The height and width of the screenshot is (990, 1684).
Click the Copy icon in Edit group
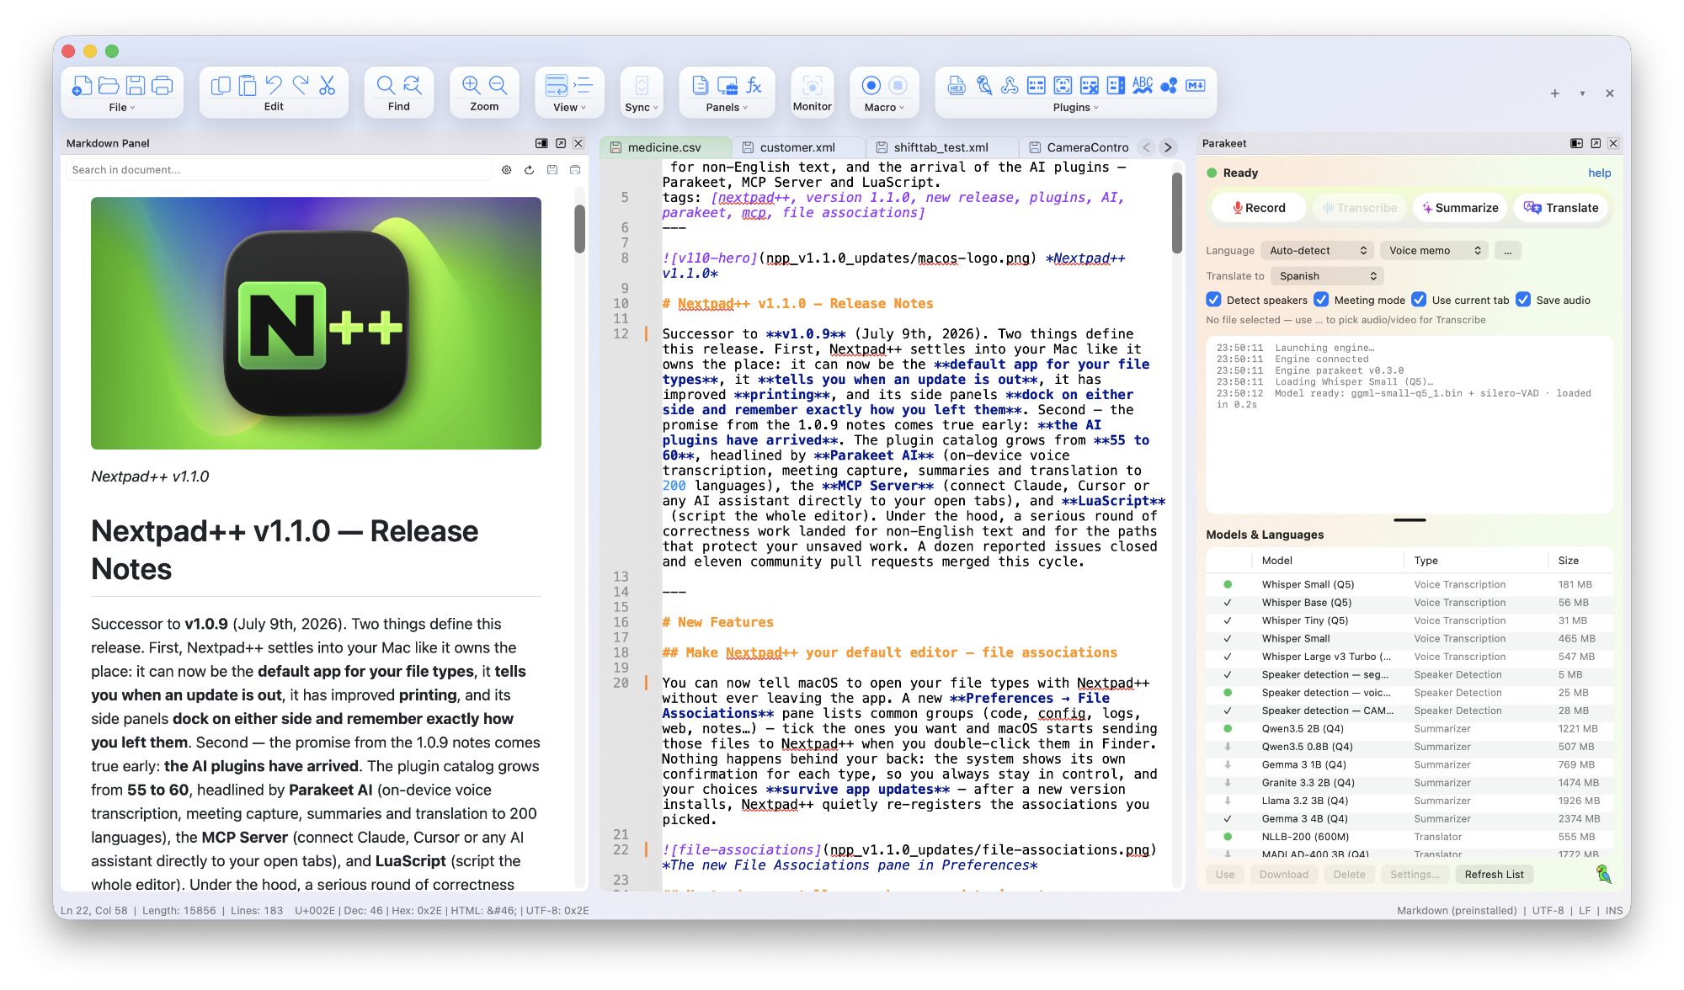point(221,86)
